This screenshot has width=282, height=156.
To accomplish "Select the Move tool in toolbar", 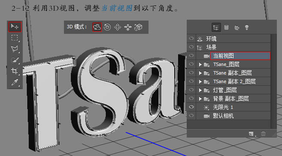I will 15,27.
